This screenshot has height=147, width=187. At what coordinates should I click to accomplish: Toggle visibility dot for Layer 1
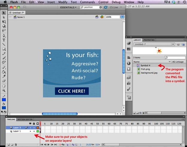click(x=30, y=131)
